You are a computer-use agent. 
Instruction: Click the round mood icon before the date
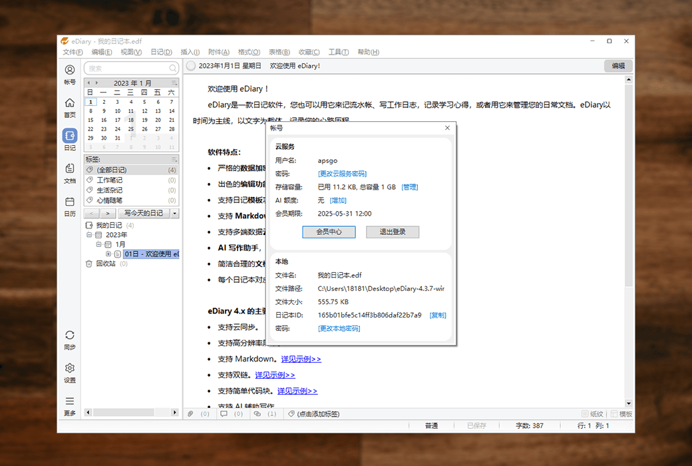[x=191, y=66]
